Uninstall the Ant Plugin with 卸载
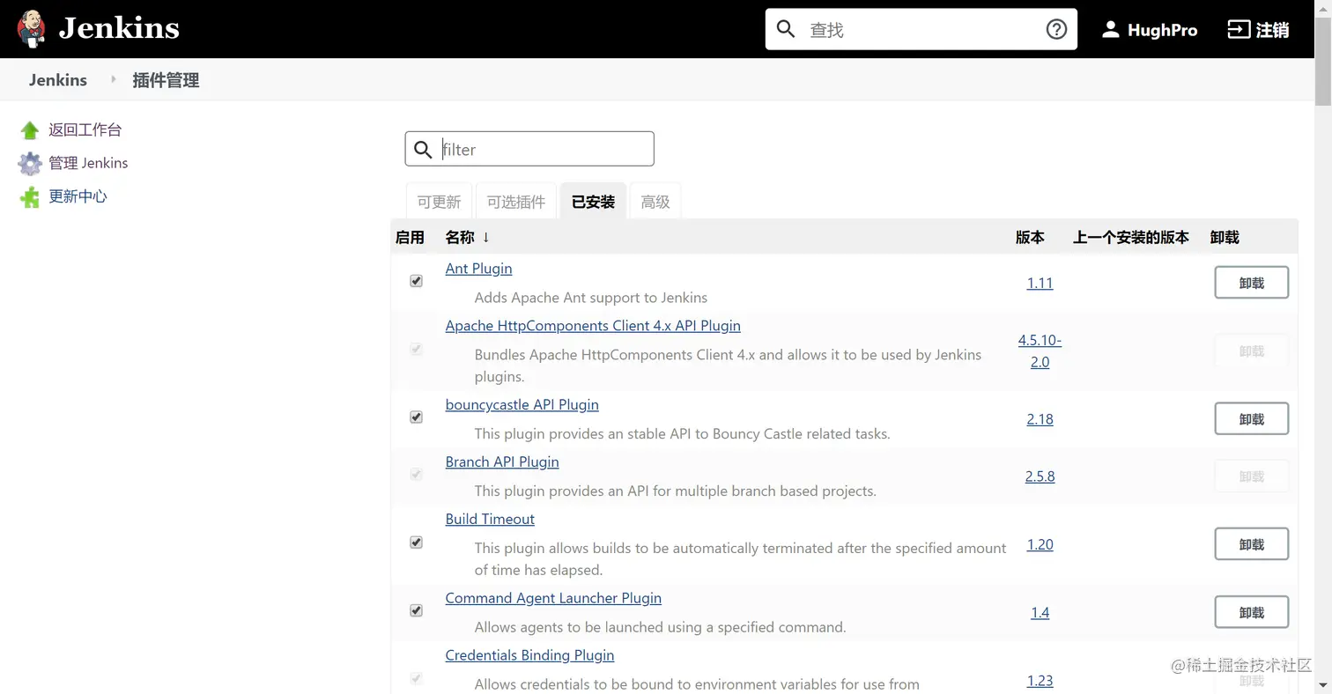1332x694 pixels. click(1251, 283)
